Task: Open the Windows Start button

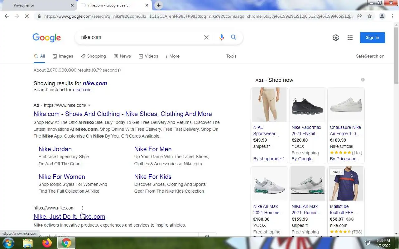Action: tap(8, 243)
